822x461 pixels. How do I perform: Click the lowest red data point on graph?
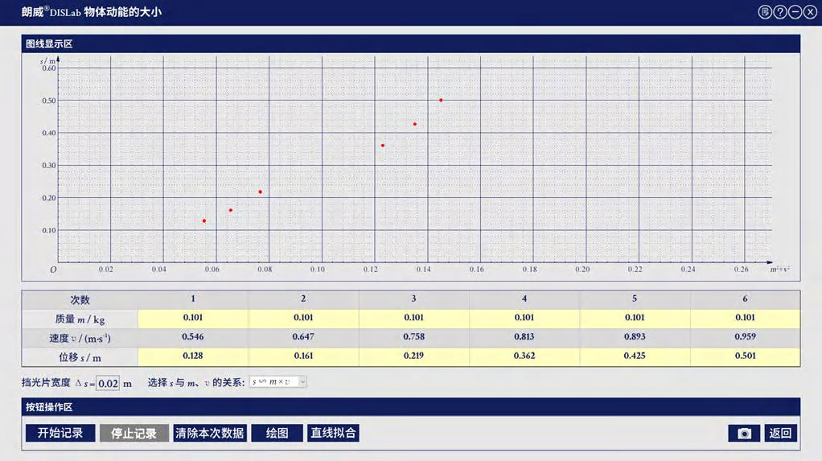point(204,220)
